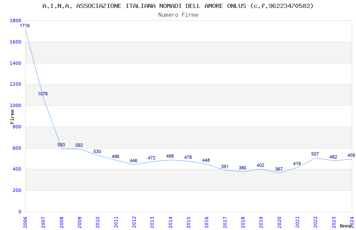The width and height of the screenshot is (356, 230).
Task: Click the 2023 year axis label
Action: 334,222
